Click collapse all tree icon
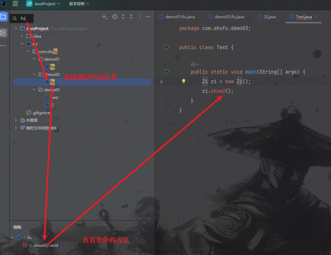331x255 pixels. point(131,17)
